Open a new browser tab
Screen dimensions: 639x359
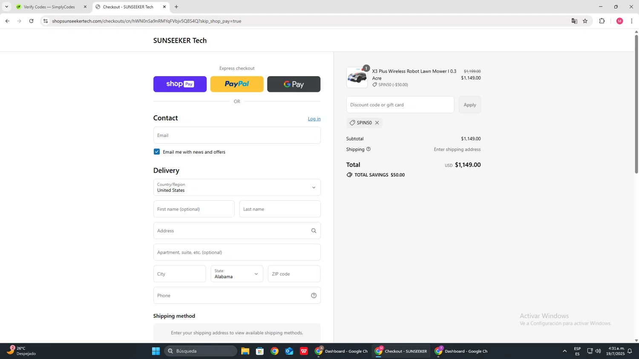click(x=176, y=7)
